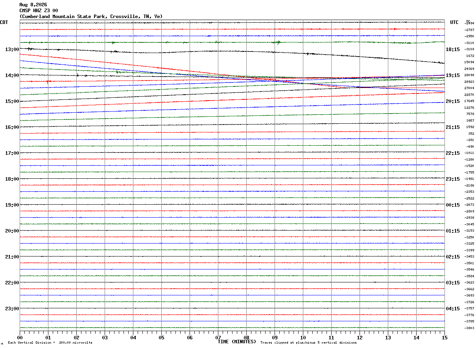Click the DC offset value "28923"

coord(469,82)
